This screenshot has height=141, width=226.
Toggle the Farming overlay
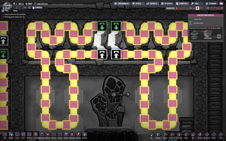tap(208, 8)
